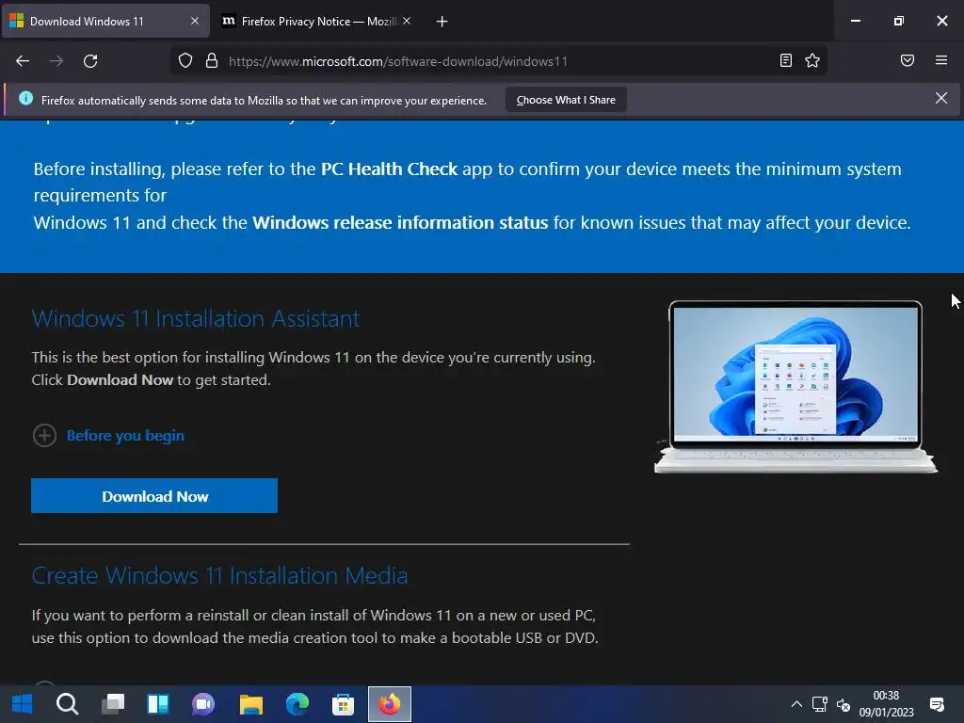Image resolution: width=964 pixels, height=723 pixels.
Task: Open the notification center icon
Action: pos(937,704)
